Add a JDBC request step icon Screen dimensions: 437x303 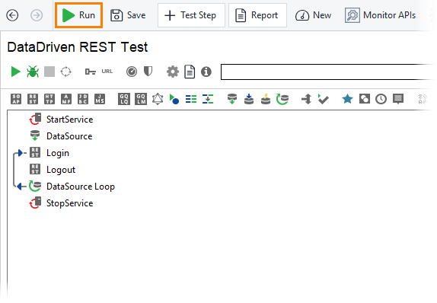(x=83, y=99)
